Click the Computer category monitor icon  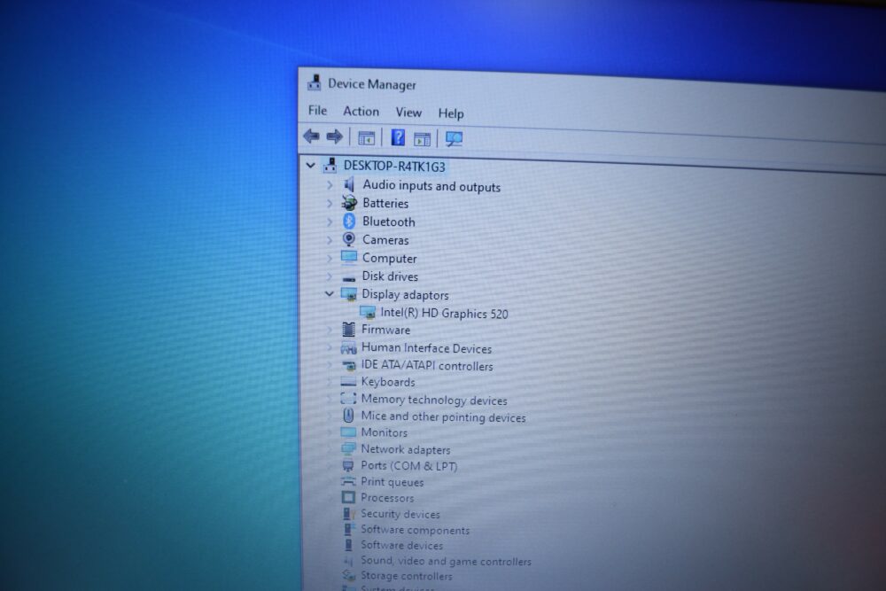pos(349,257)
